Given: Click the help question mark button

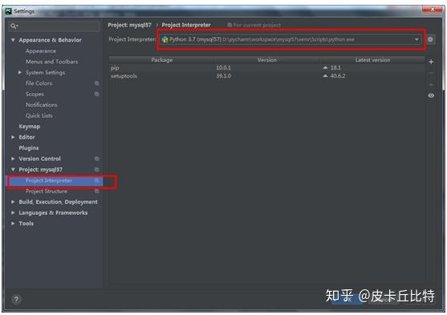Looking at the screenshot, I should coord(16,299).
